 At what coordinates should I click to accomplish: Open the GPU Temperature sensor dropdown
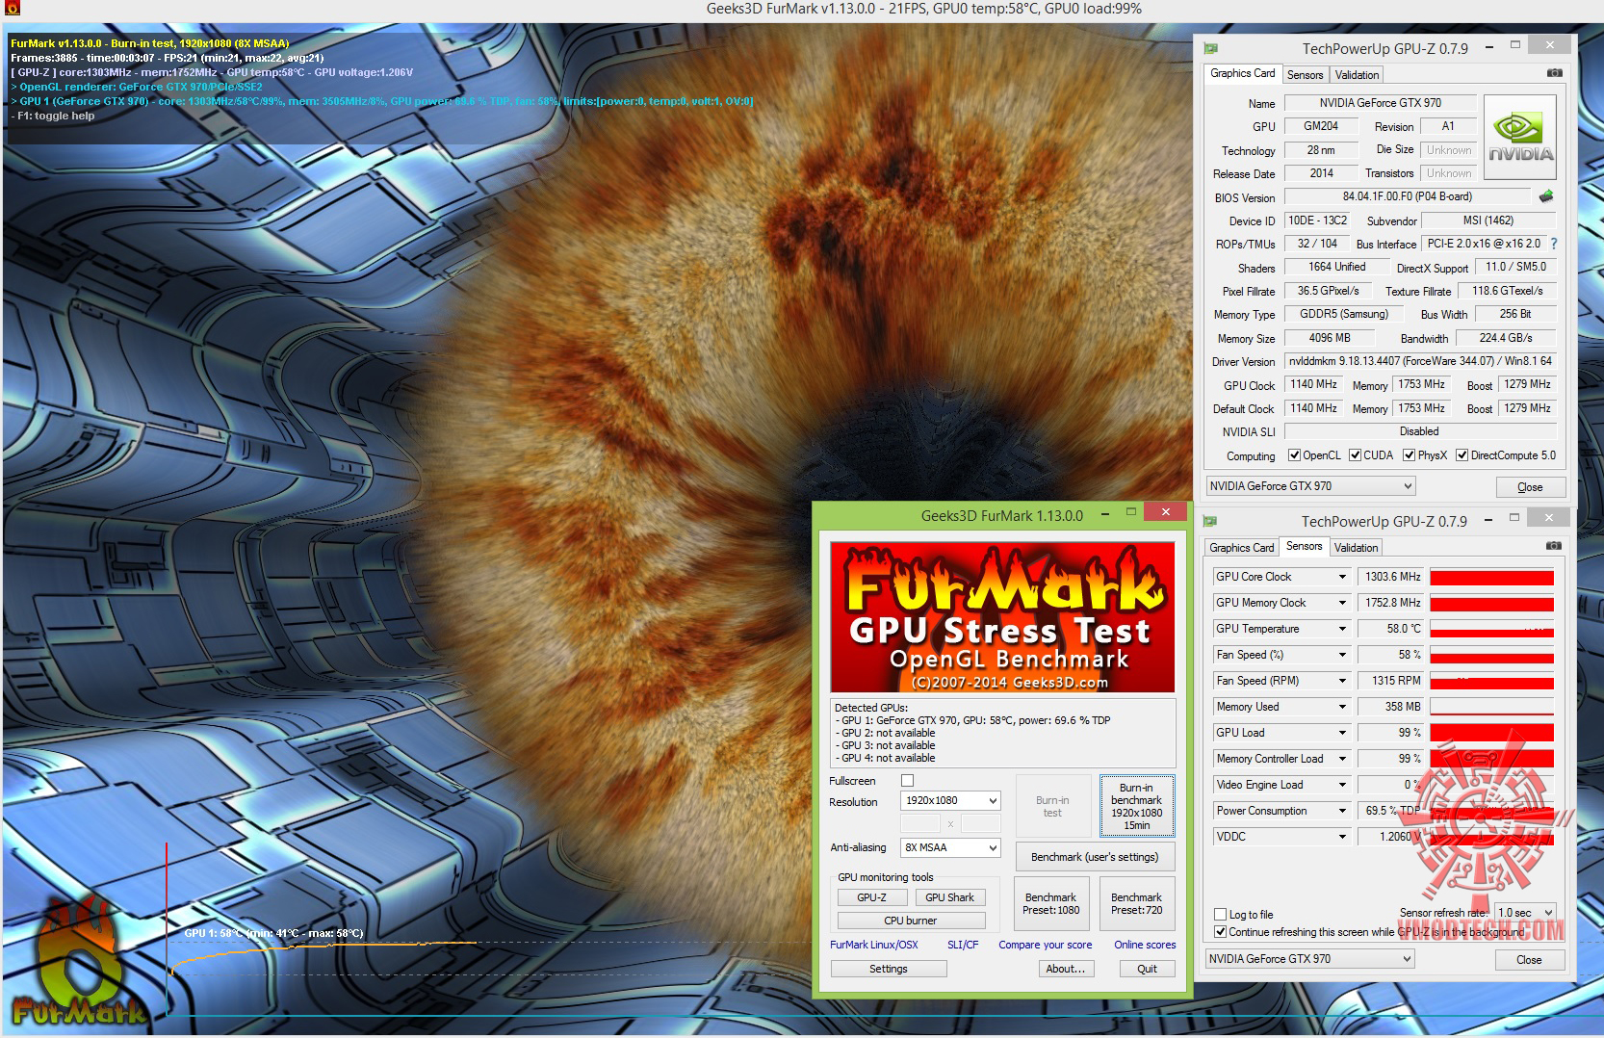coord(1342,629)
